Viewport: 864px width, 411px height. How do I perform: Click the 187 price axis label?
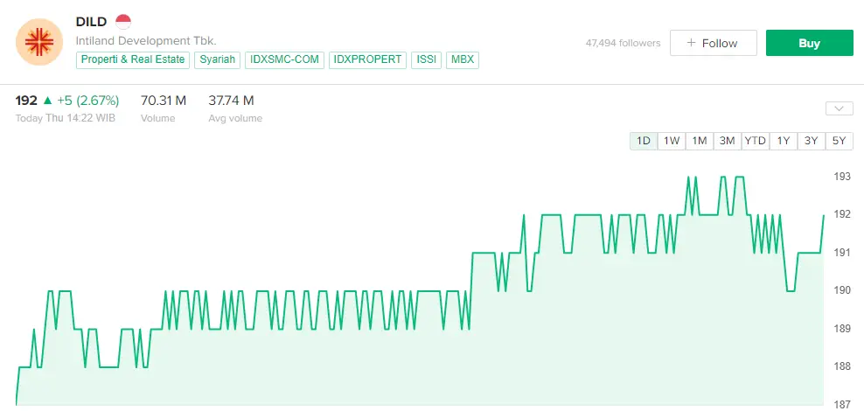[x=844, y=404]
